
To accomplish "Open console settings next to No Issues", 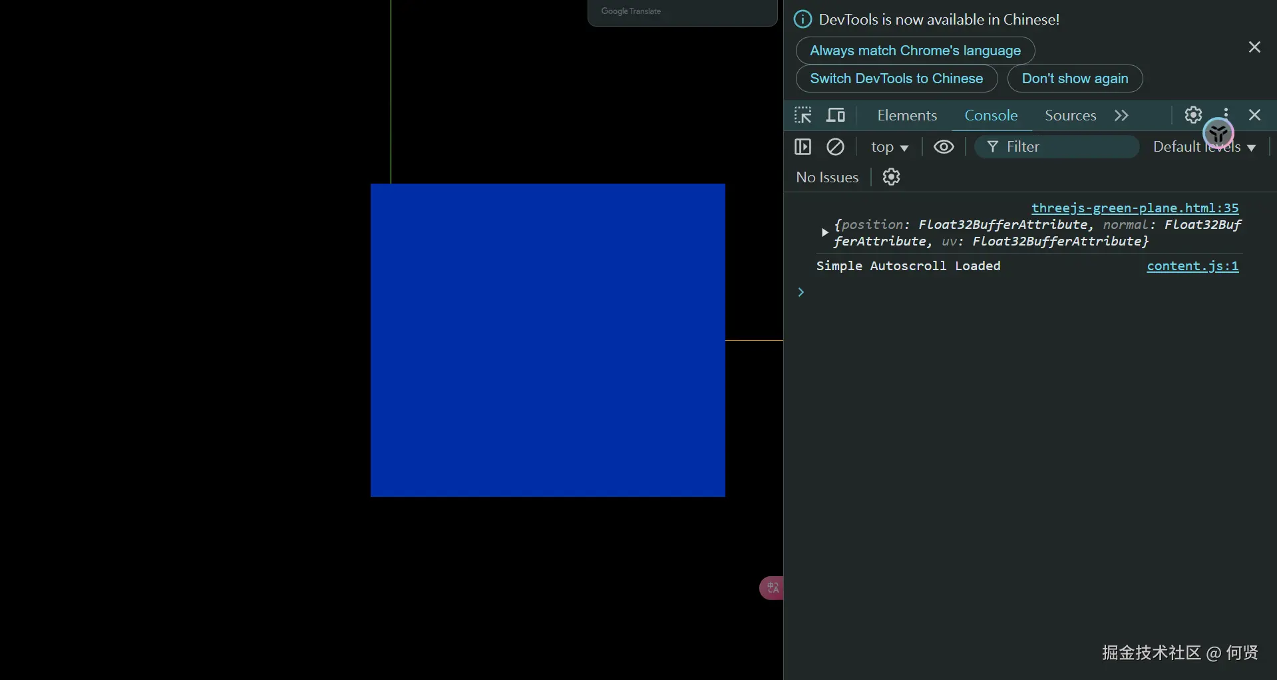I will 890,176.
